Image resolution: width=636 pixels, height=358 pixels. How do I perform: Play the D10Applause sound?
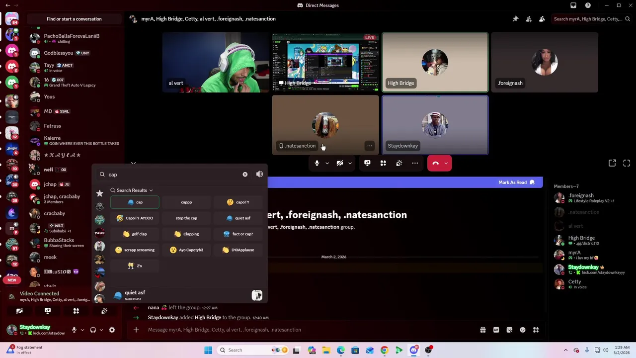point(238,250)
